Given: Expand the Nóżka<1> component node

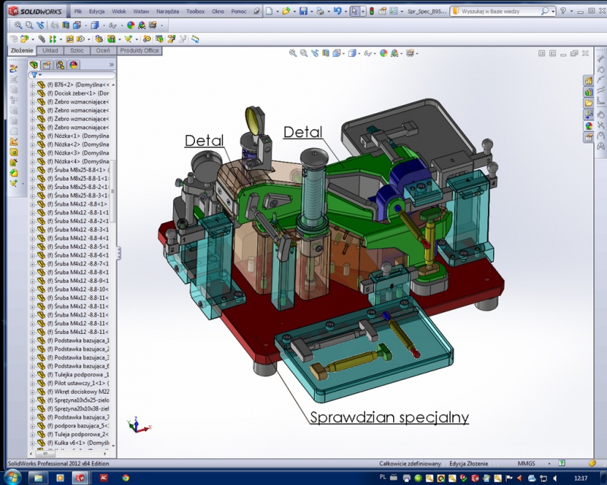Looking at the screenshot, I should (x=32, y=136).
